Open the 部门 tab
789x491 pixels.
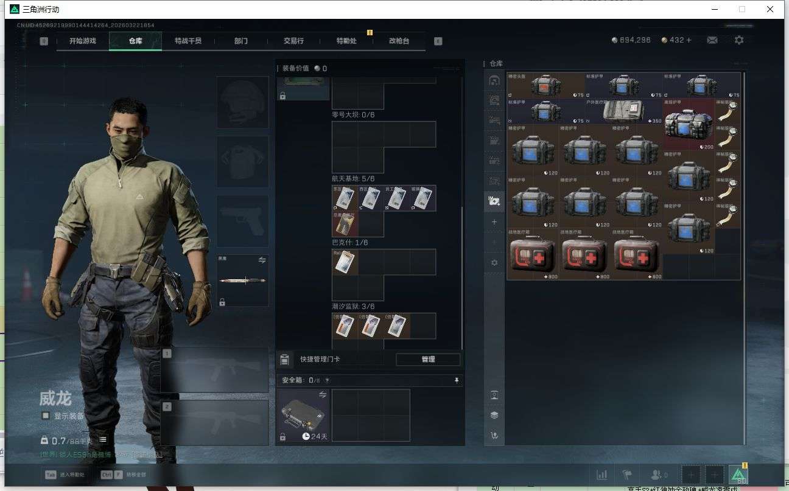[241, 41]
